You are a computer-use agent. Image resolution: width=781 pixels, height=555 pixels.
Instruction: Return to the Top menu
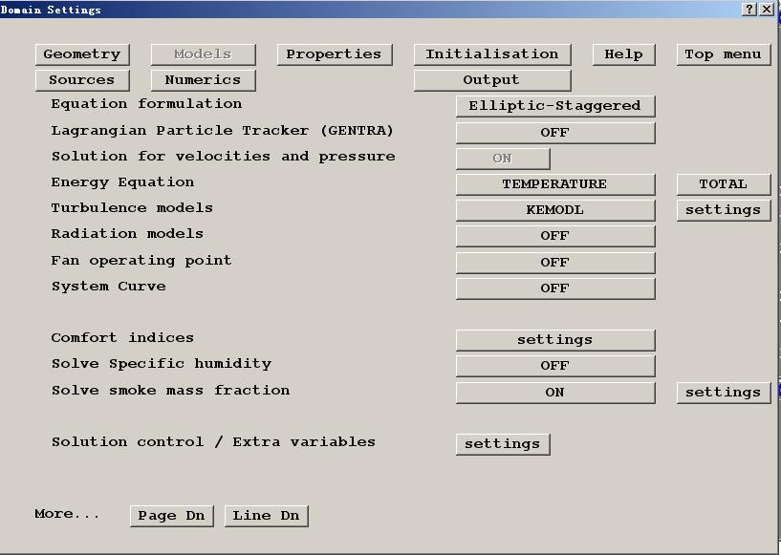click(x=723, y=54)
